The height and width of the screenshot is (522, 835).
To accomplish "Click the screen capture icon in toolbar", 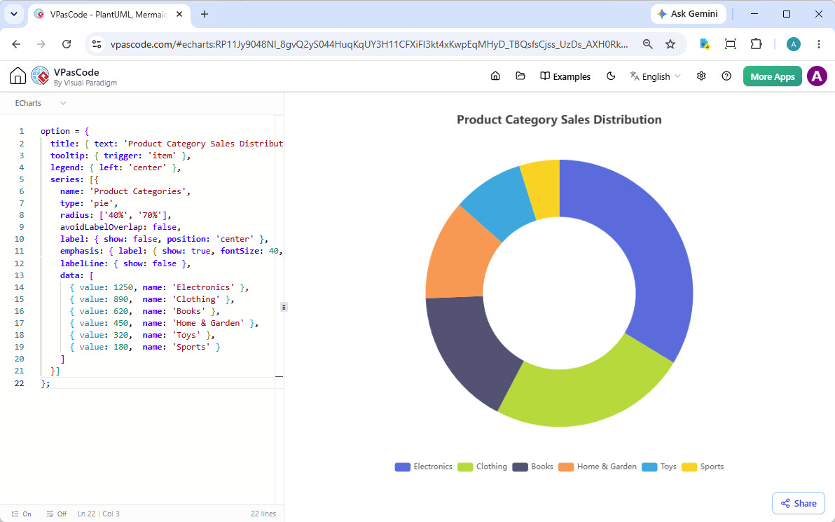I will (731, 44).
